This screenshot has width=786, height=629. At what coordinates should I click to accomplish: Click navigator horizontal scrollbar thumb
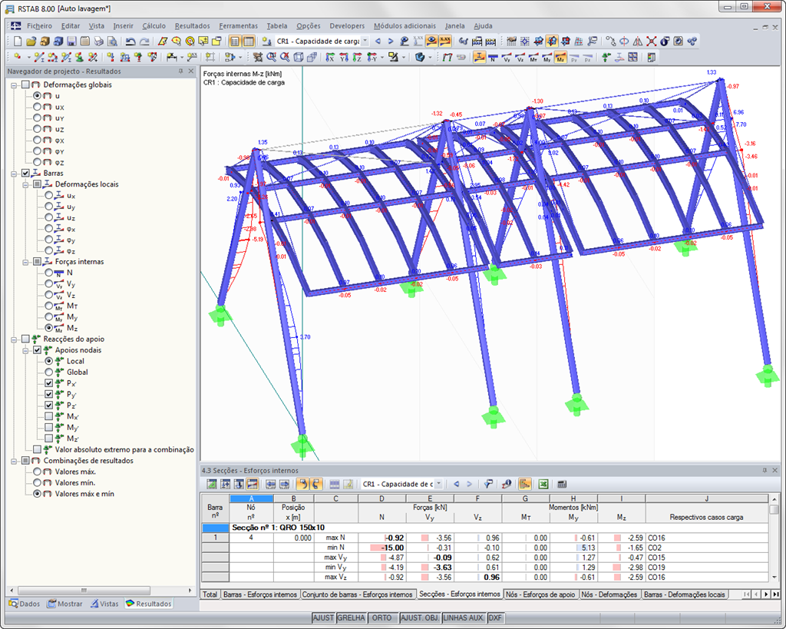84,591
